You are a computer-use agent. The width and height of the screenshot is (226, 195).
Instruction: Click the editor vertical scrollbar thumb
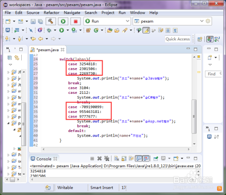pyautogui.click(x=194, y=117)
